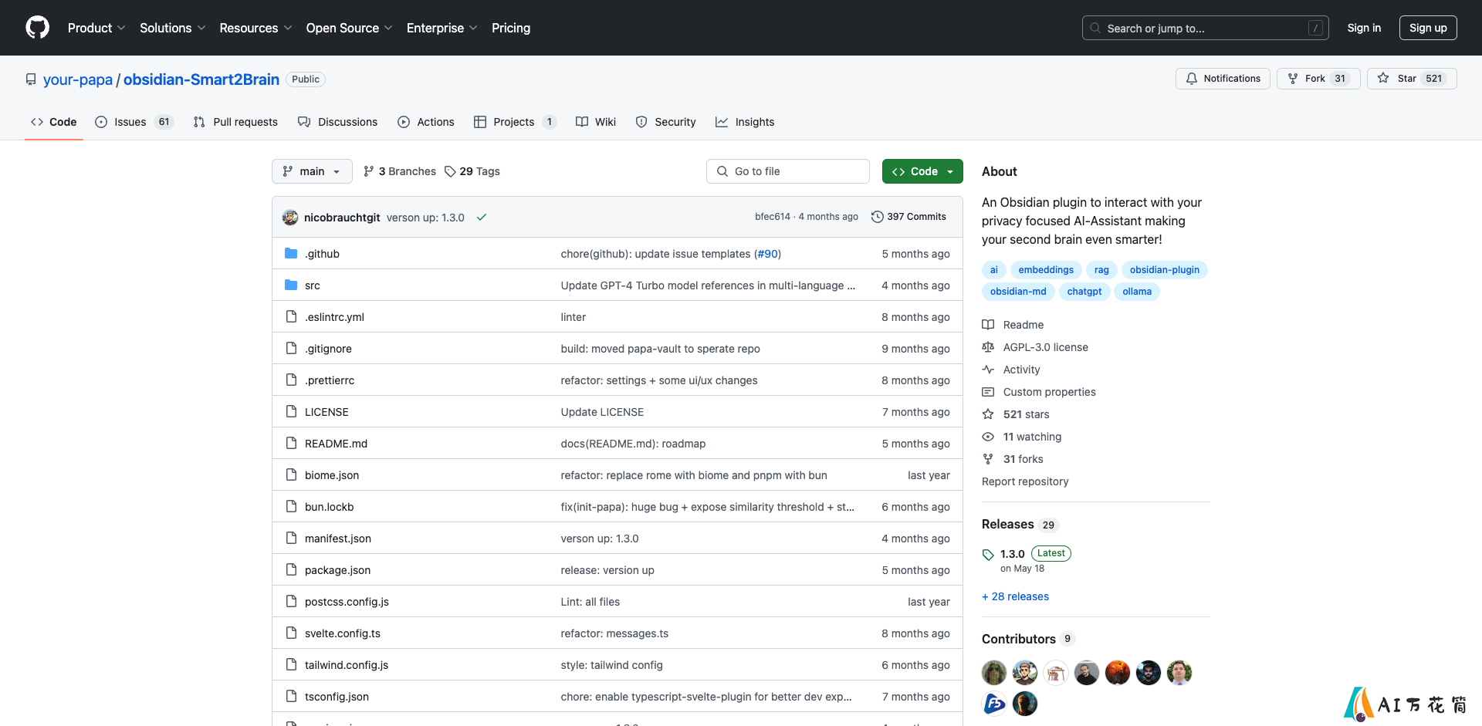Select the ollama topic tag
The width and height of the screenshot is (1482, 726).
point(1137,291)
